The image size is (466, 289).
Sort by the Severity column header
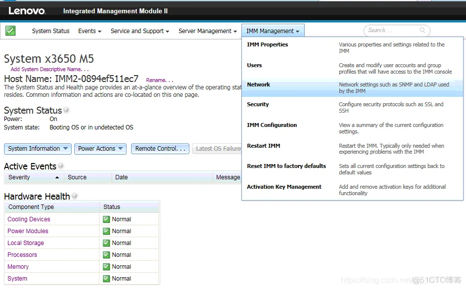(x=34, y=177)
